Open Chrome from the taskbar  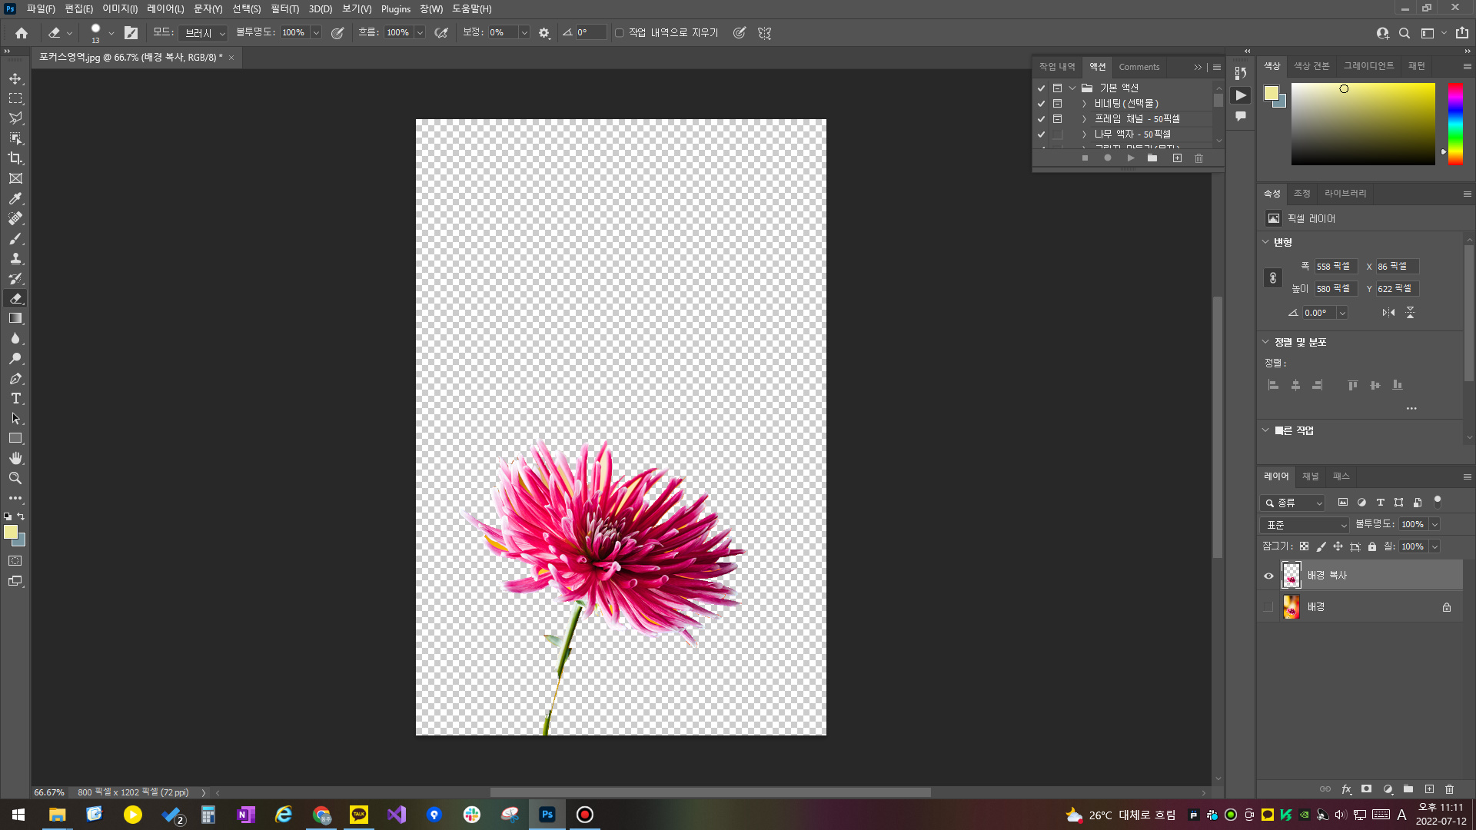point(321,815)
